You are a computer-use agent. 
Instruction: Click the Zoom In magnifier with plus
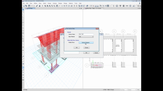click(x=52, y=6)
